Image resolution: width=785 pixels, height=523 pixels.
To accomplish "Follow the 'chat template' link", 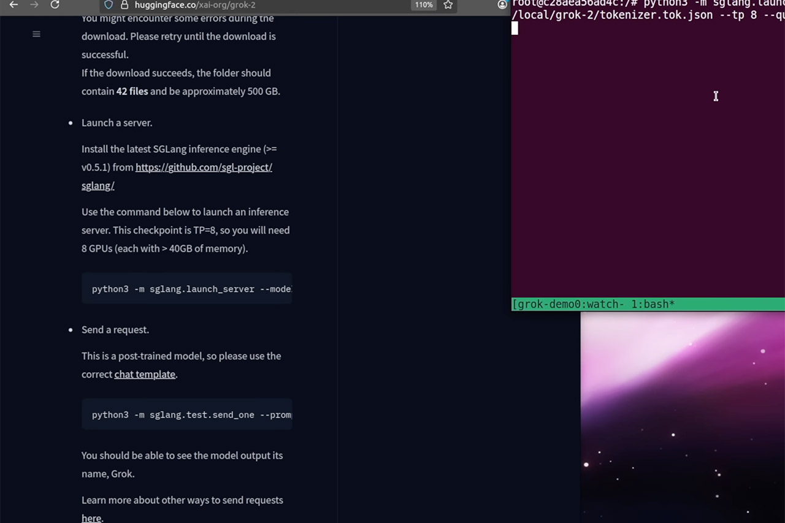I will [x=145, y=375].
